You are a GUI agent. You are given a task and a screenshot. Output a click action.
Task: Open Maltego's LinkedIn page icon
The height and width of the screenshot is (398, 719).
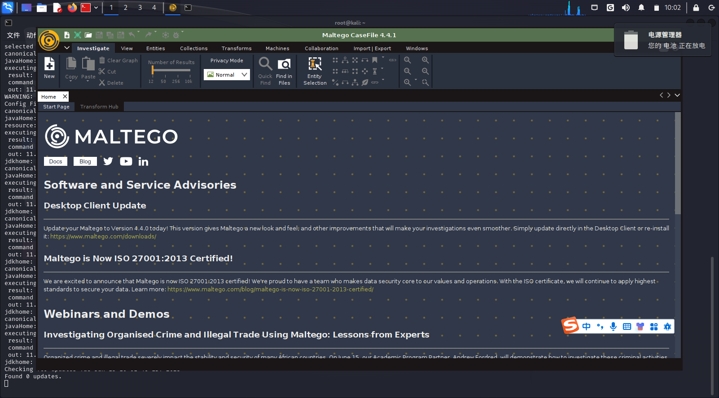143,161
